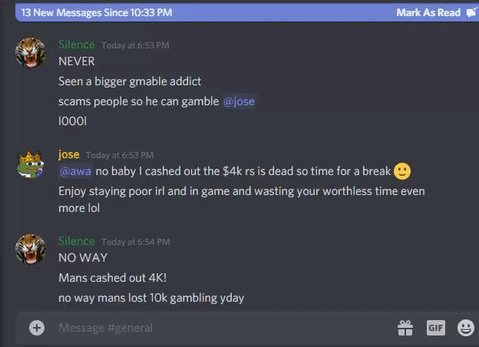This screenshot has height=347, width=479.
Task: Click the Today at 6:54 PM timestamp
Action: click(x=136, y=242)
